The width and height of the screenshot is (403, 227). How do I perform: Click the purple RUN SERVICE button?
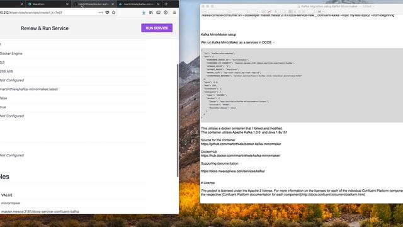click(157, 28)
